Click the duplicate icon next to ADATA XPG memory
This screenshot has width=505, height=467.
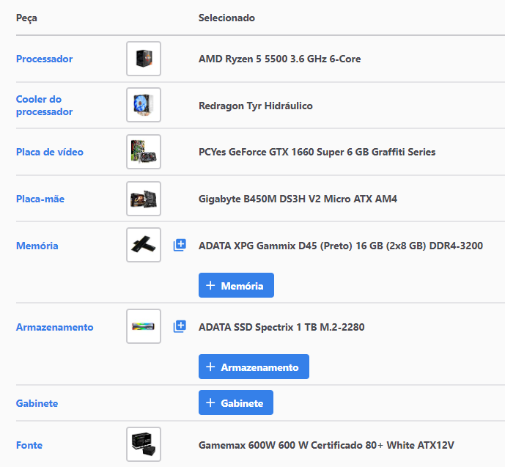(x=180, y=245)
